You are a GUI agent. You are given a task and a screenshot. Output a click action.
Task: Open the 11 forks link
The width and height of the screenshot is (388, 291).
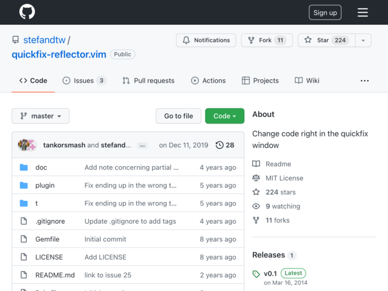(x=278, y=220)
